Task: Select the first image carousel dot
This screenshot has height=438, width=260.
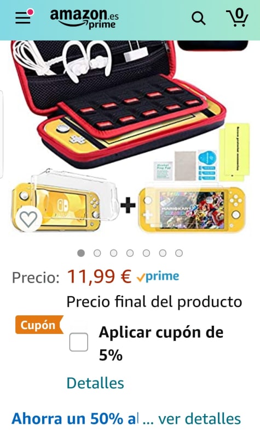Action: 81,253
